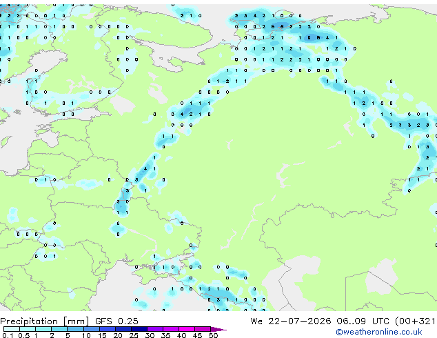Pick the legend swatch between 20 and 25

(x=123, y=329)
